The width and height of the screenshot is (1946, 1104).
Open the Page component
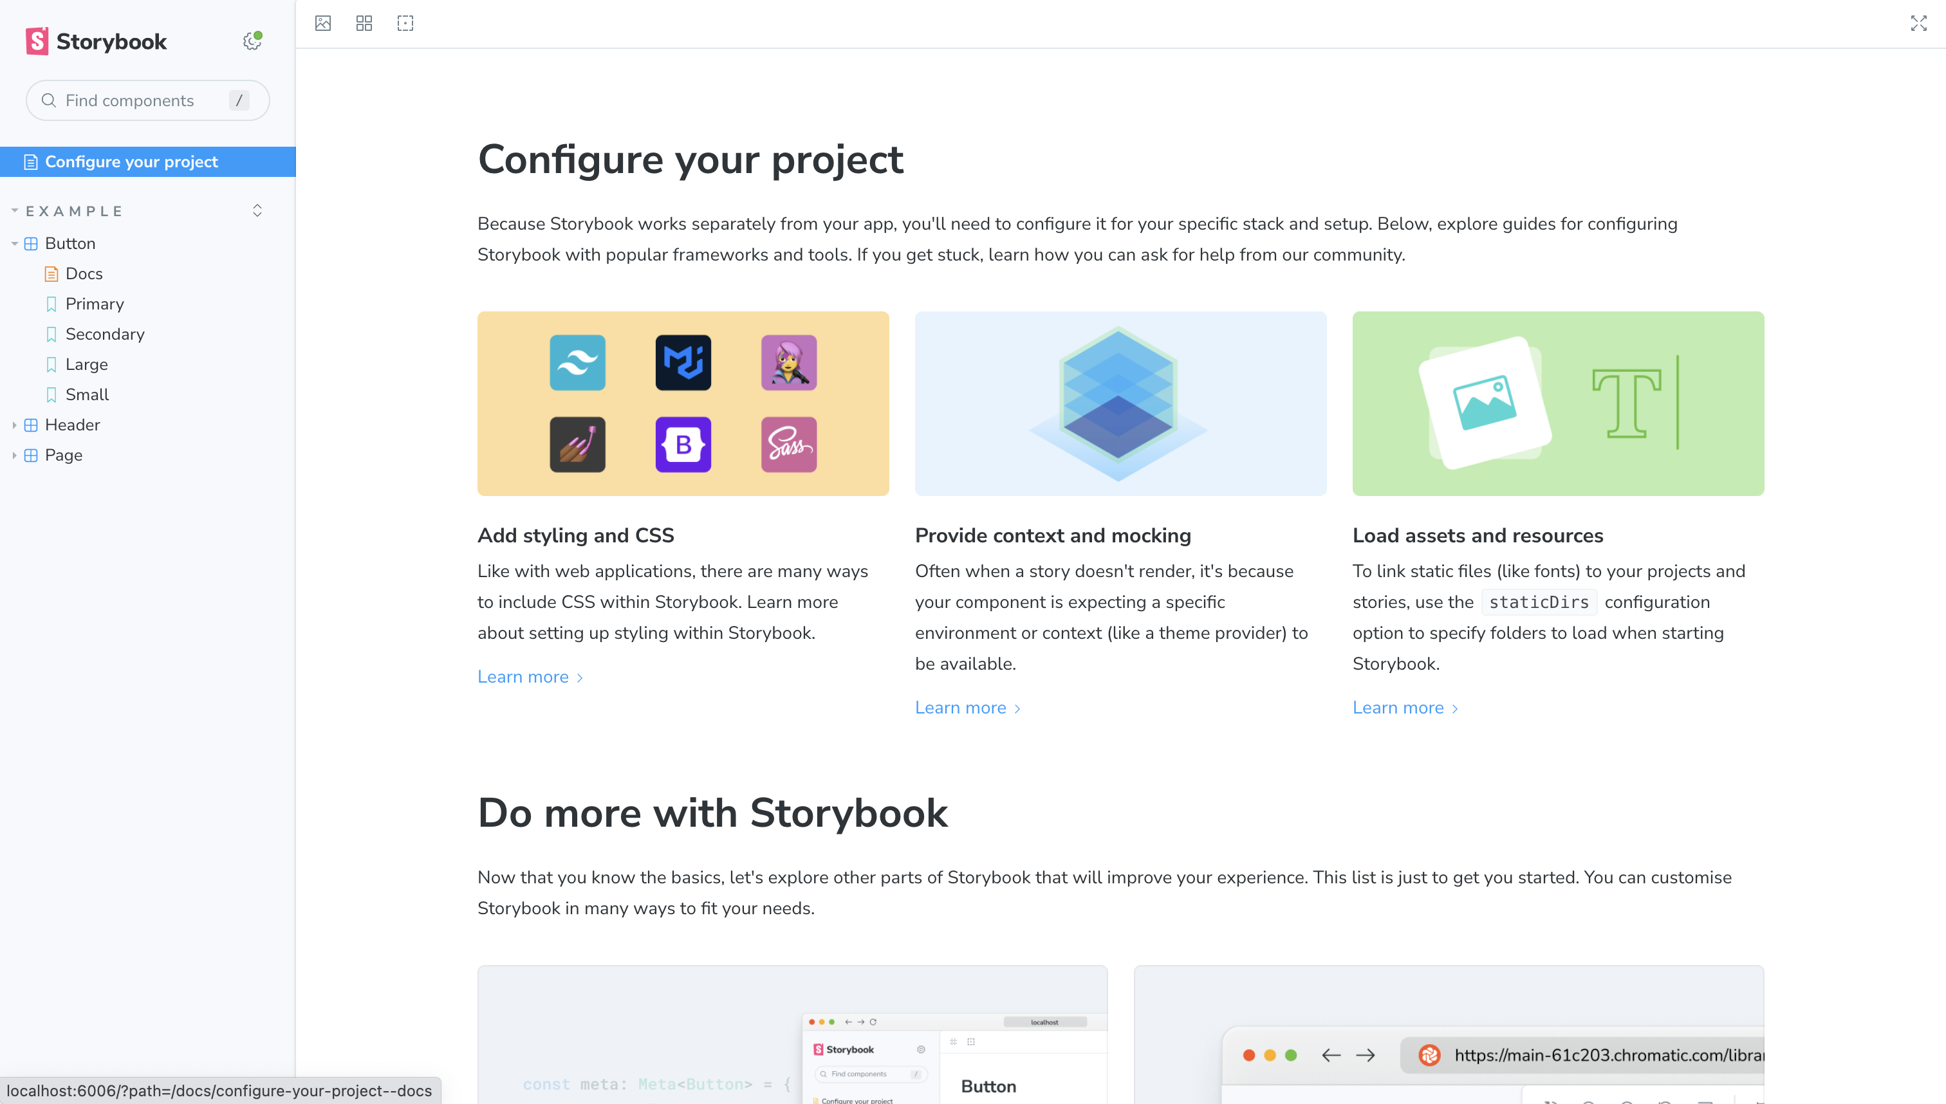tap(64, 455)
